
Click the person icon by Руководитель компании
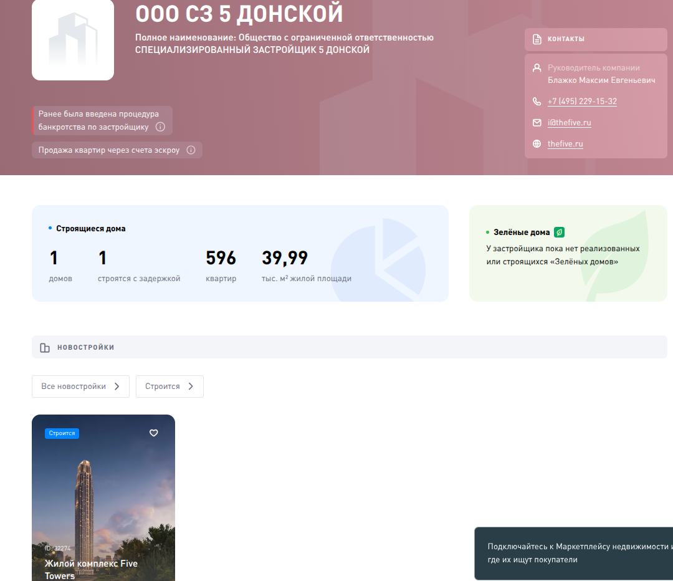(537, 68)
